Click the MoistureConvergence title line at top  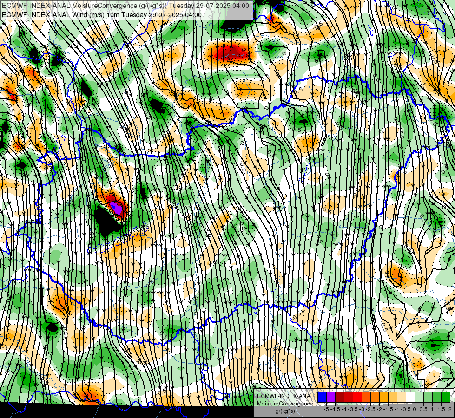pyautogui.click(x=125, y=6)
